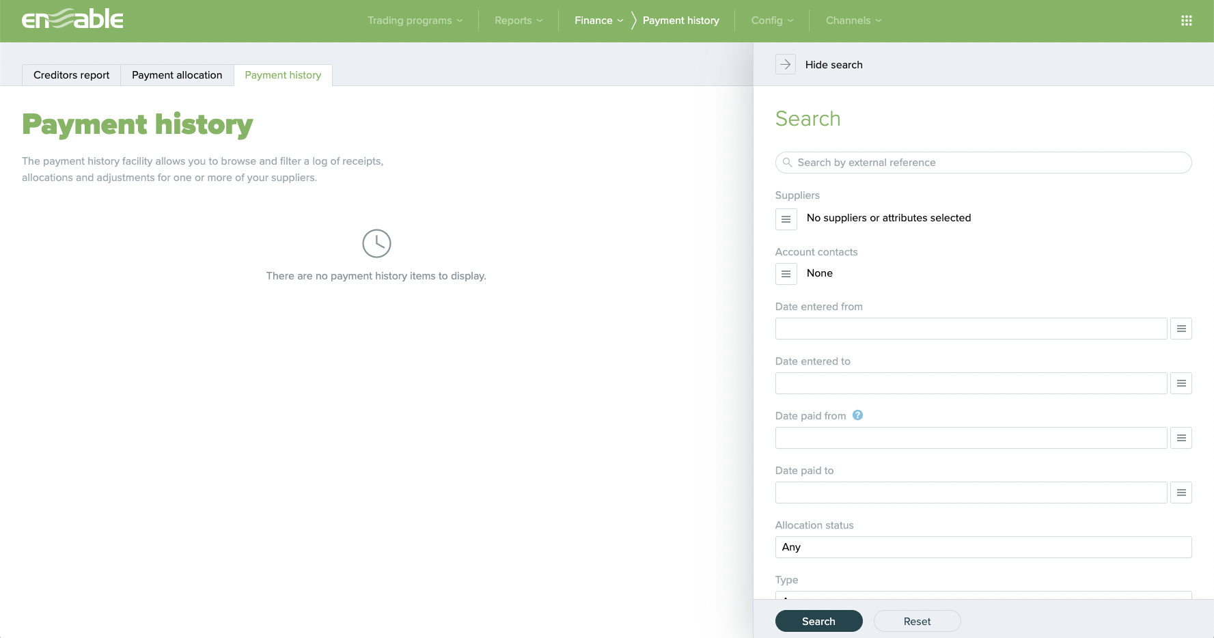Viewport: 1214px width, 638px height.
Task: Click the Reset button
Action: pyautogui.click(x=918, y=621)
